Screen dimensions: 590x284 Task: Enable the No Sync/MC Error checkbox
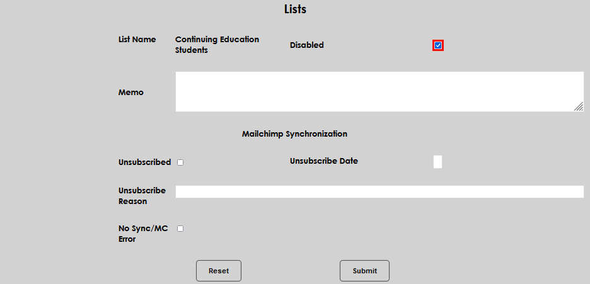[x=180, y=229]
